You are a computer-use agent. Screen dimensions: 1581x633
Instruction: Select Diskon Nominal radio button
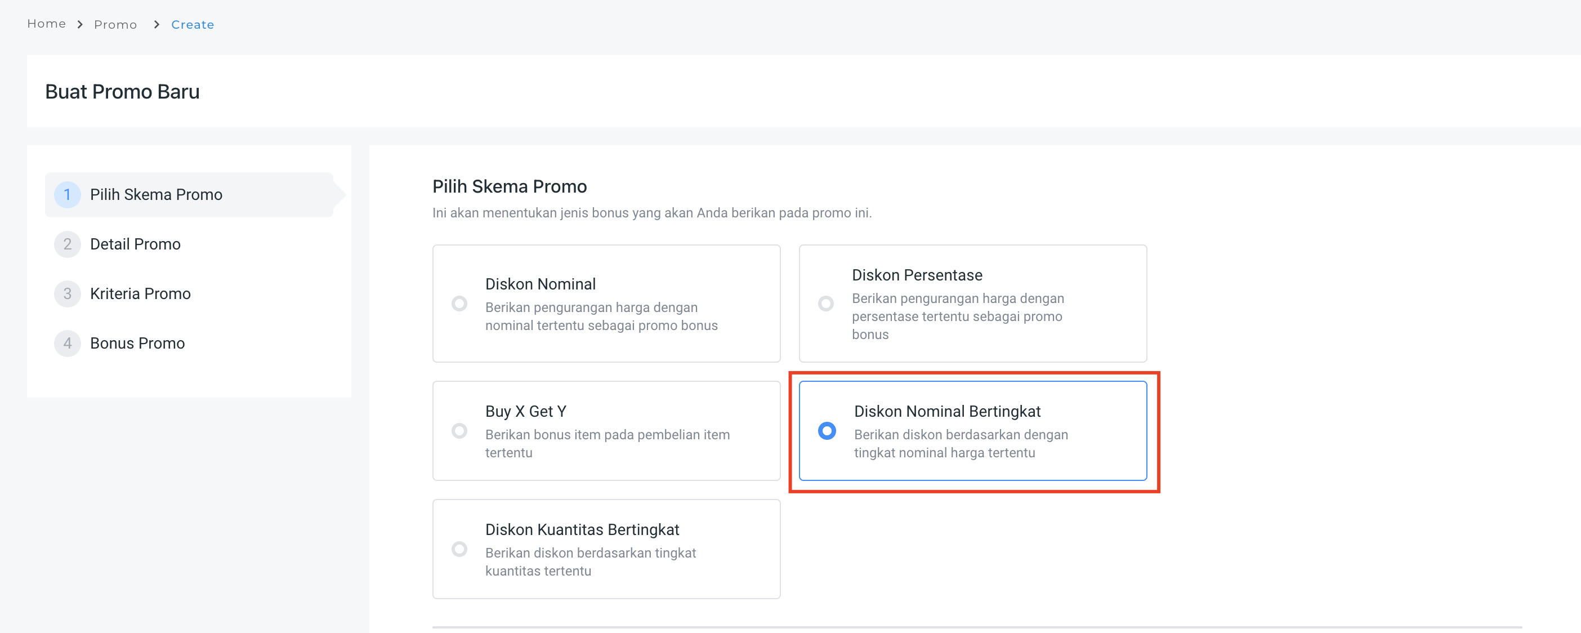click(459, 304)
